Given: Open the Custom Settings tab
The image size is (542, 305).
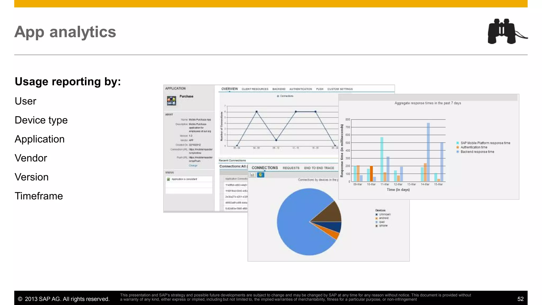Looking at the screenshot, I should tap(340, 89).
